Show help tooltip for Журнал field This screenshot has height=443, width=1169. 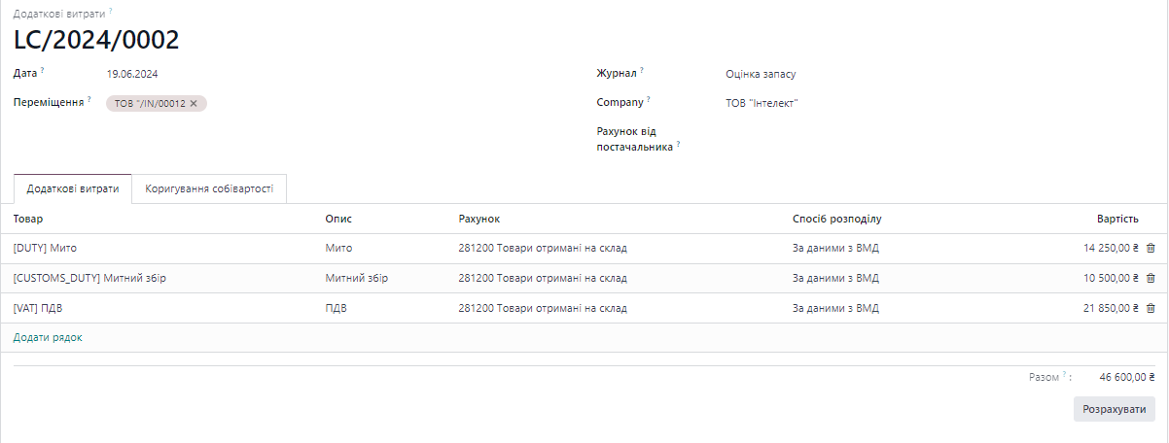click(x=643, y=71)
